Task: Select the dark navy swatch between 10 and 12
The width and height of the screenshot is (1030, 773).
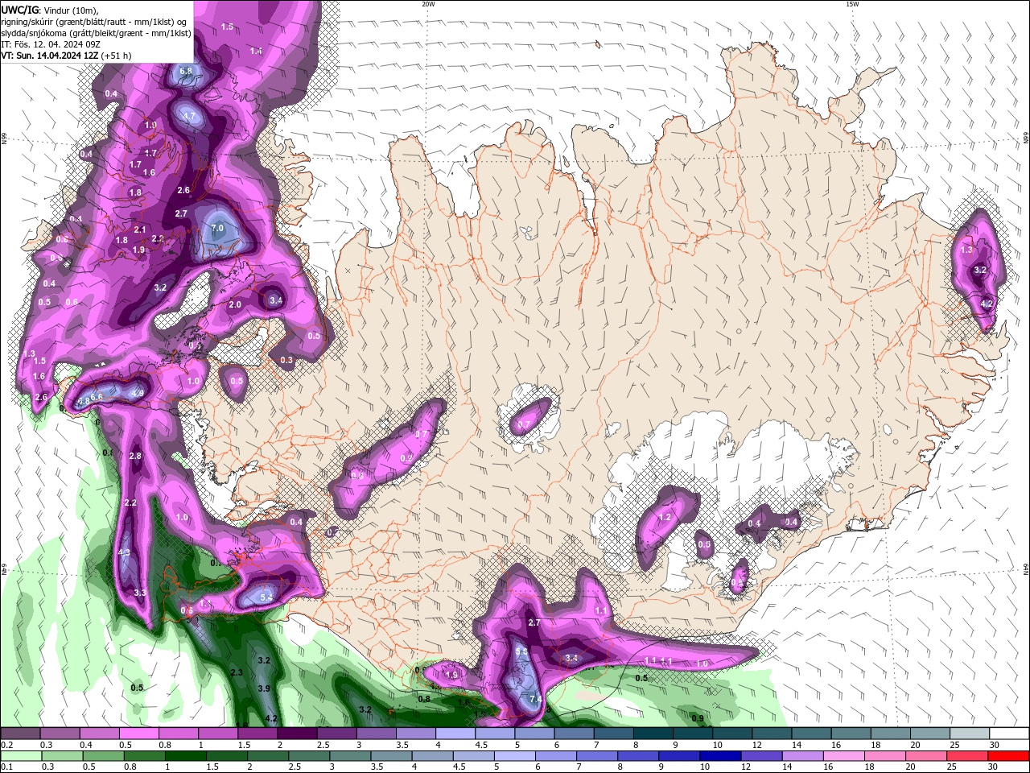Action: tap(719, 756)
